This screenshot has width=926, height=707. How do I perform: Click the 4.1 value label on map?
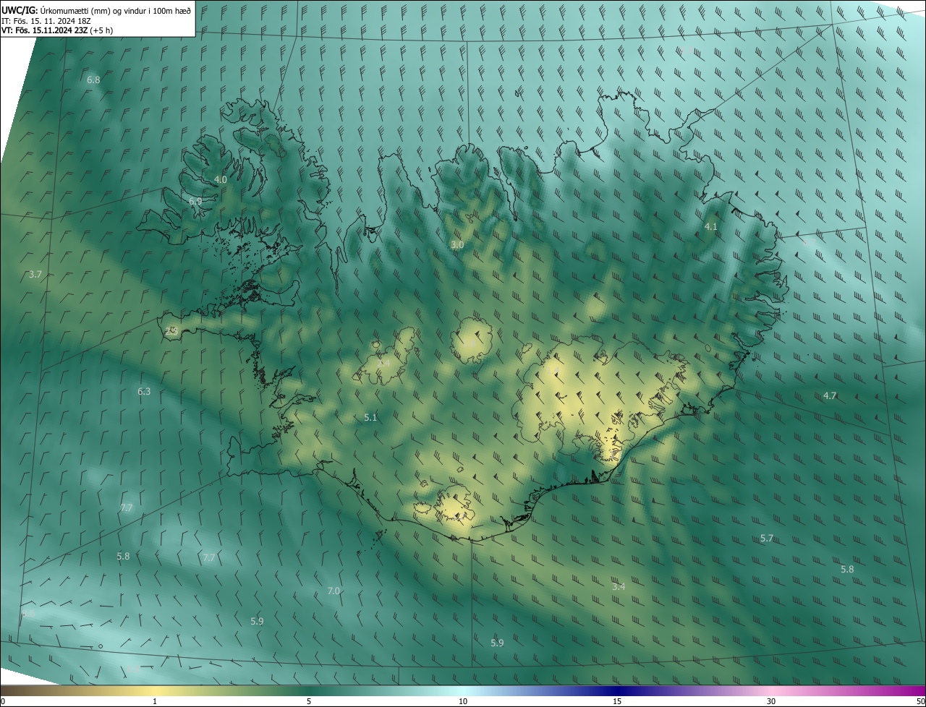pos(711,226)
